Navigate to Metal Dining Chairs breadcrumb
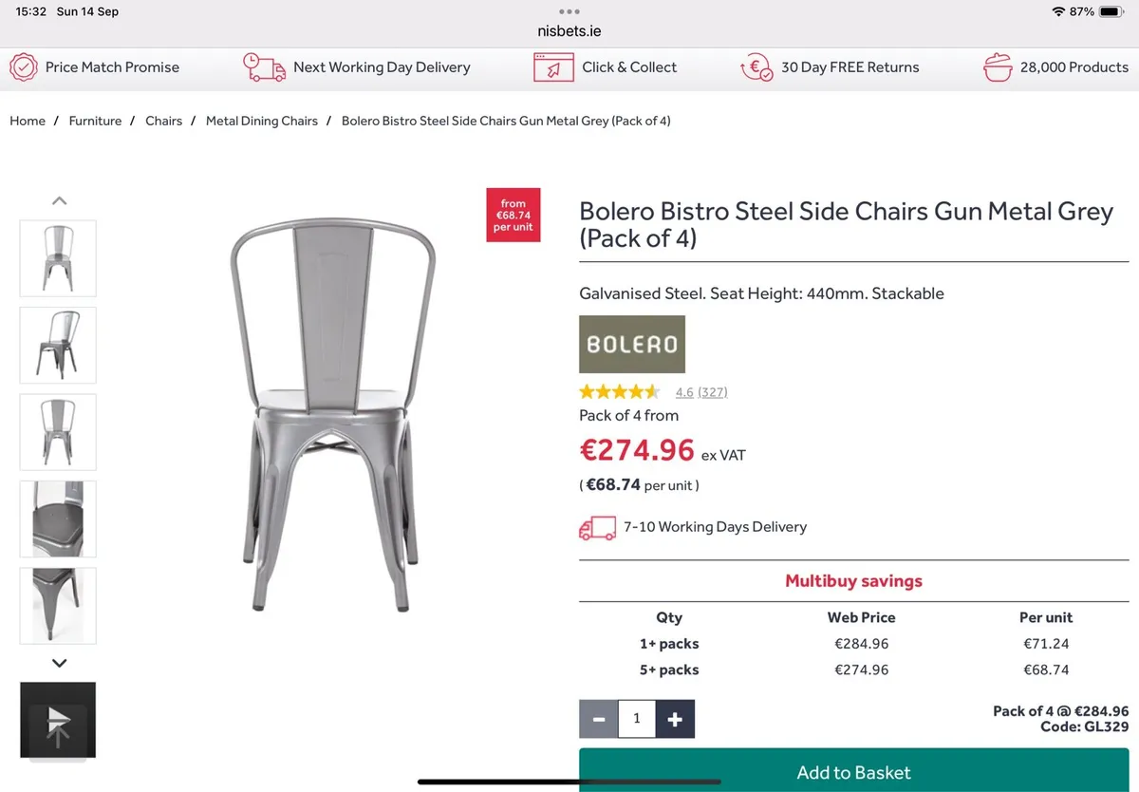Screen dimensions: 1139x792 pos(262,121)
